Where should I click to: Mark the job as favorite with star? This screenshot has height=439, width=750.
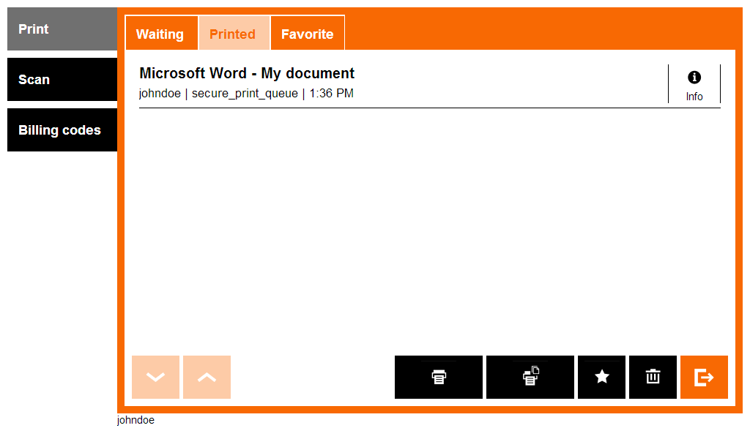(x=601, y=378)
